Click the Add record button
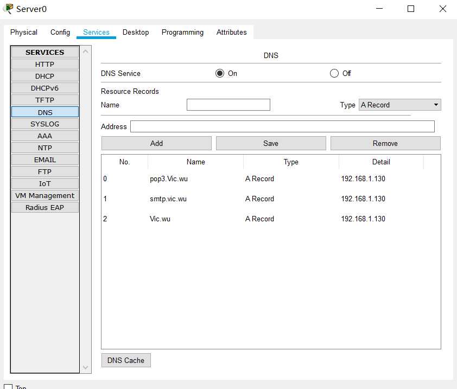457x389 pixels. [156, 143]
